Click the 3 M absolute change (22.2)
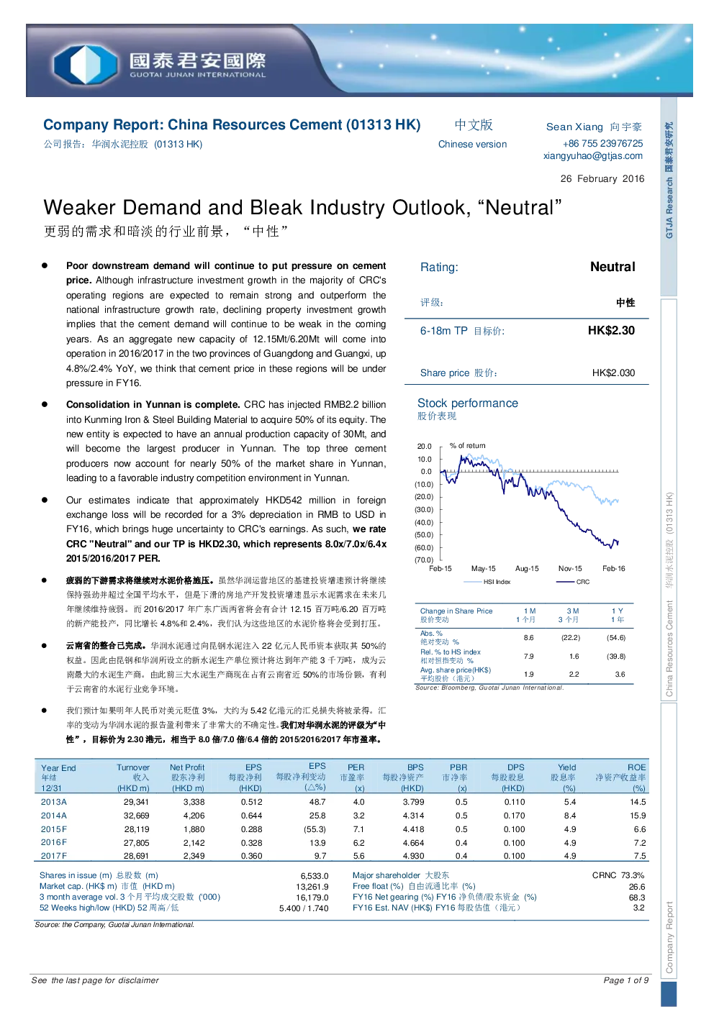This screenshot has height=1009, width=714. click(571, 637)
